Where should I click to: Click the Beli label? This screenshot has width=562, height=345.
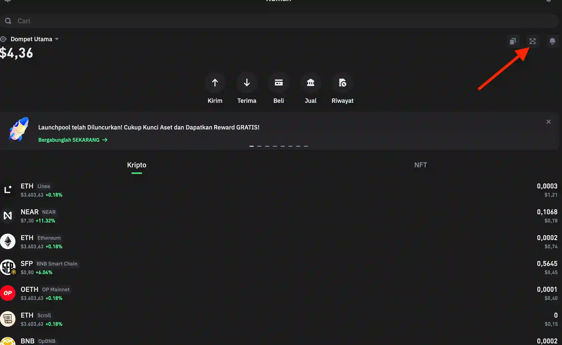click(278, 101)
